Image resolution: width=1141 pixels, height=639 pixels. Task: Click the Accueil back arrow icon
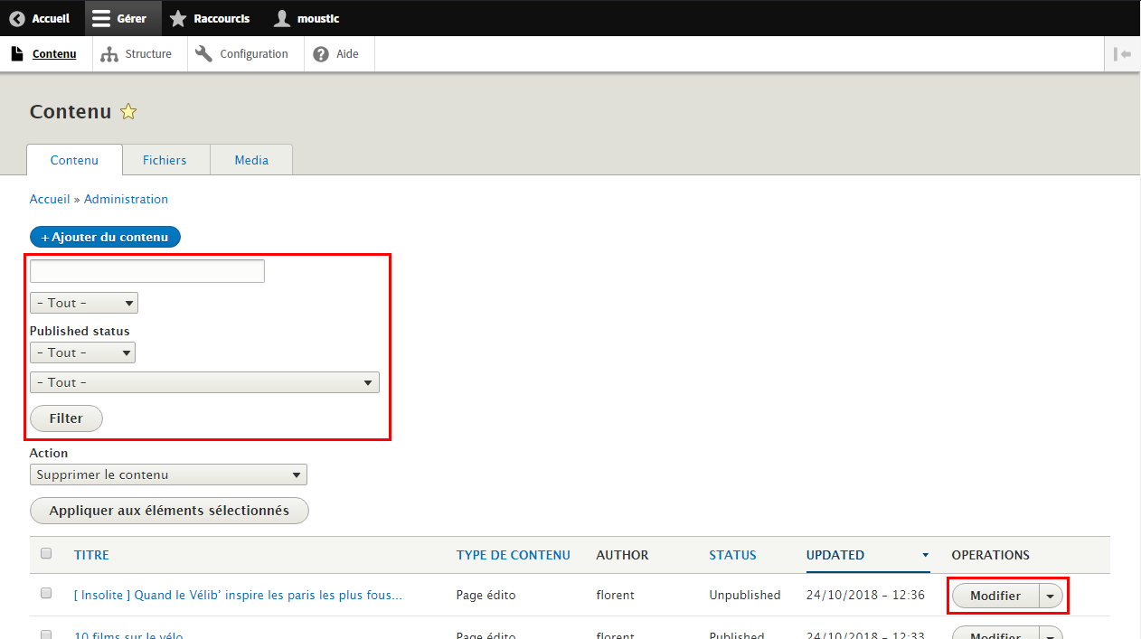[x=17, y=18]
